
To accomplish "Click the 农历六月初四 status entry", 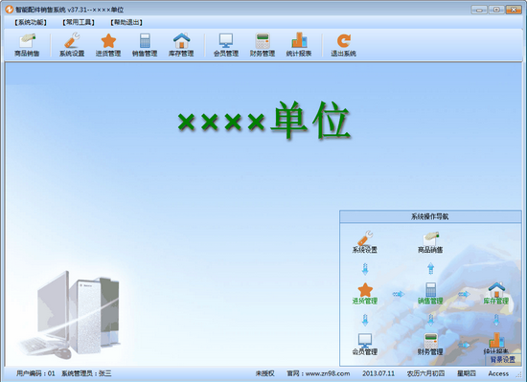I will (x=425, y=373).
